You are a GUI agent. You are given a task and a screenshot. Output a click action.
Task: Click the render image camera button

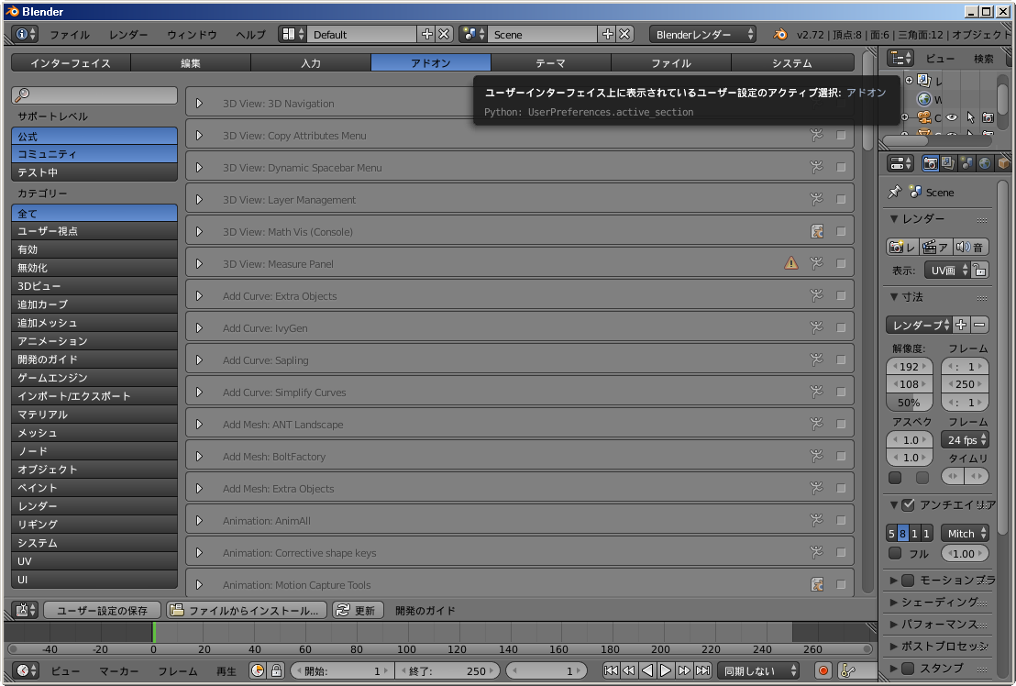point(902,247)
